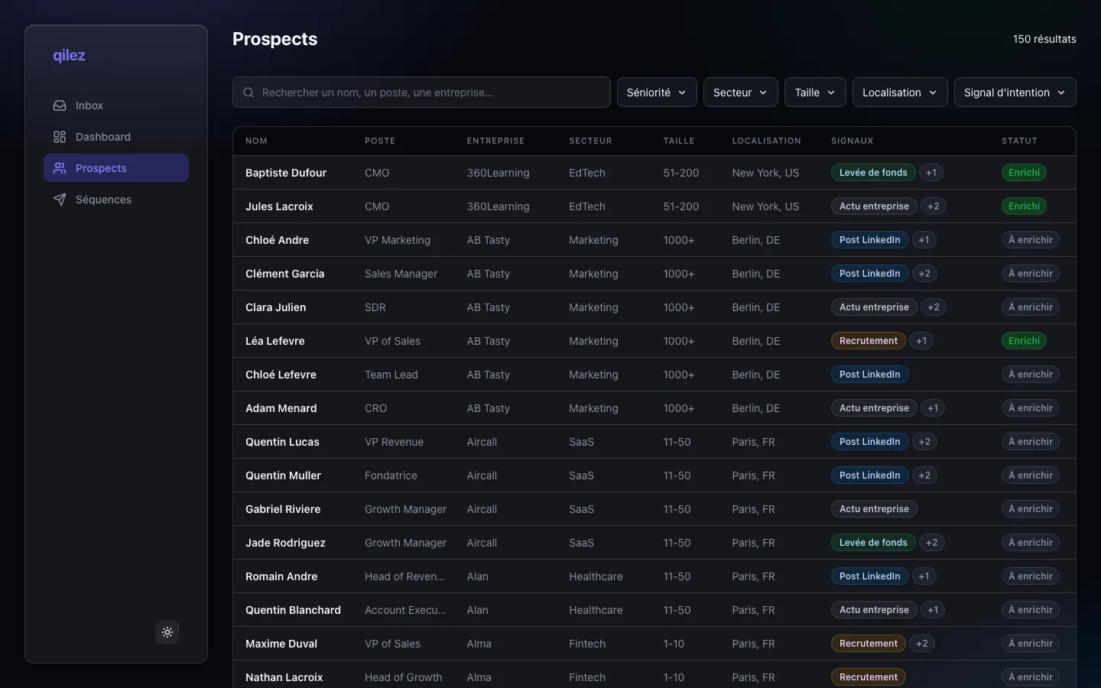Open the Dashboard menu item

point(116,137)
